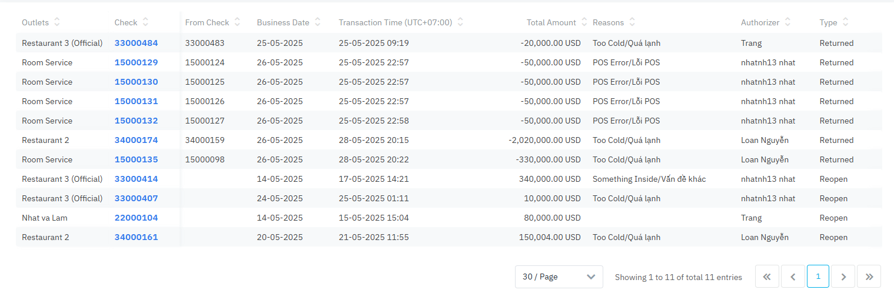The height and width of the screenshot is (303, 894).
Task: Sort by Authorizer column icon
Action: pos(787,22)
